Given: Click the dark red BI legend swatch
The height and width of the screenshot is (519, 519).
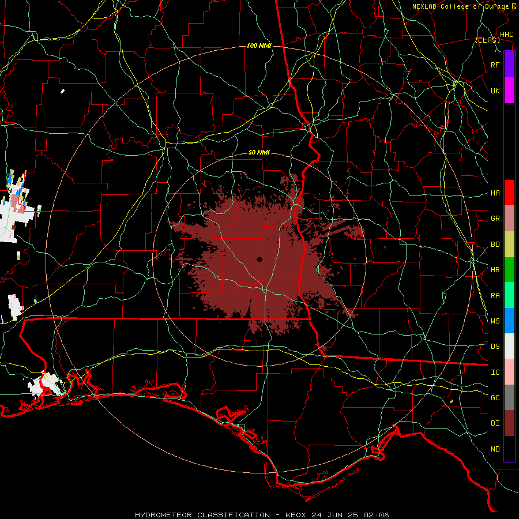Looking at the screenshot, I should click(x=509, y=423).
